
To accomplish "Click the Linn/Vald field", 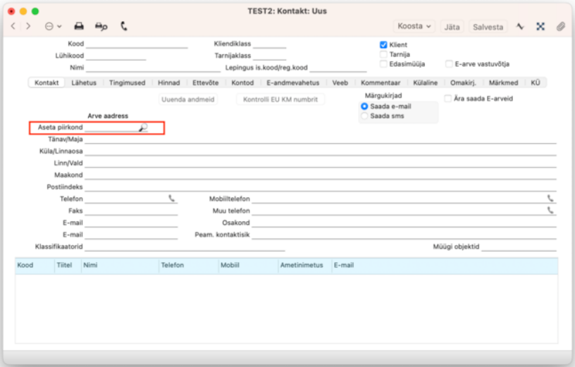I will (x=321, y=163).
